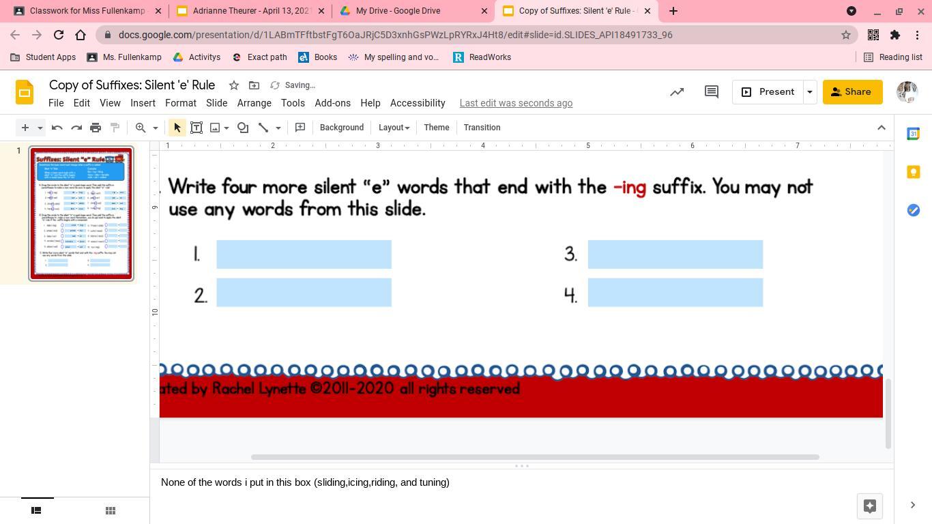The height and width of the screenshot is (524, 932).
Task: Select the Text box tool
Action: pos(196,128)
